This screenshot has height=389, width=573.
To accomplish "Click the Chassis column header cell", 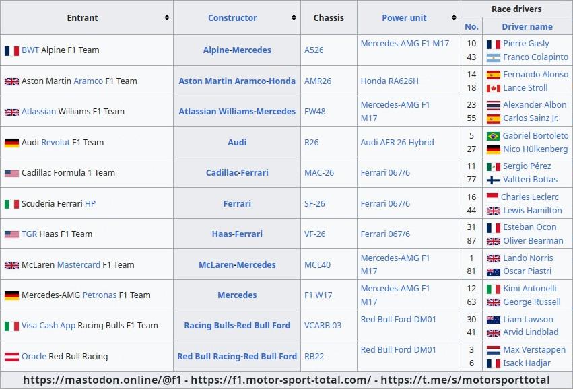I will (x=329, y=17).
